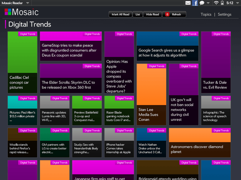The image size is (241, 180).
Task: Open the Elder Scrolls Skyrim DLC article
Action: 71,78
